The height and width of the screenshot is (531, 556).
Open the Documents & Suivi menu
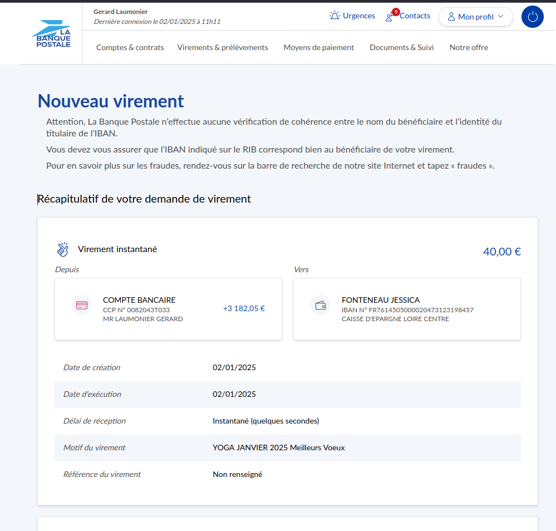pyautogui.click(x=401, y=47)
